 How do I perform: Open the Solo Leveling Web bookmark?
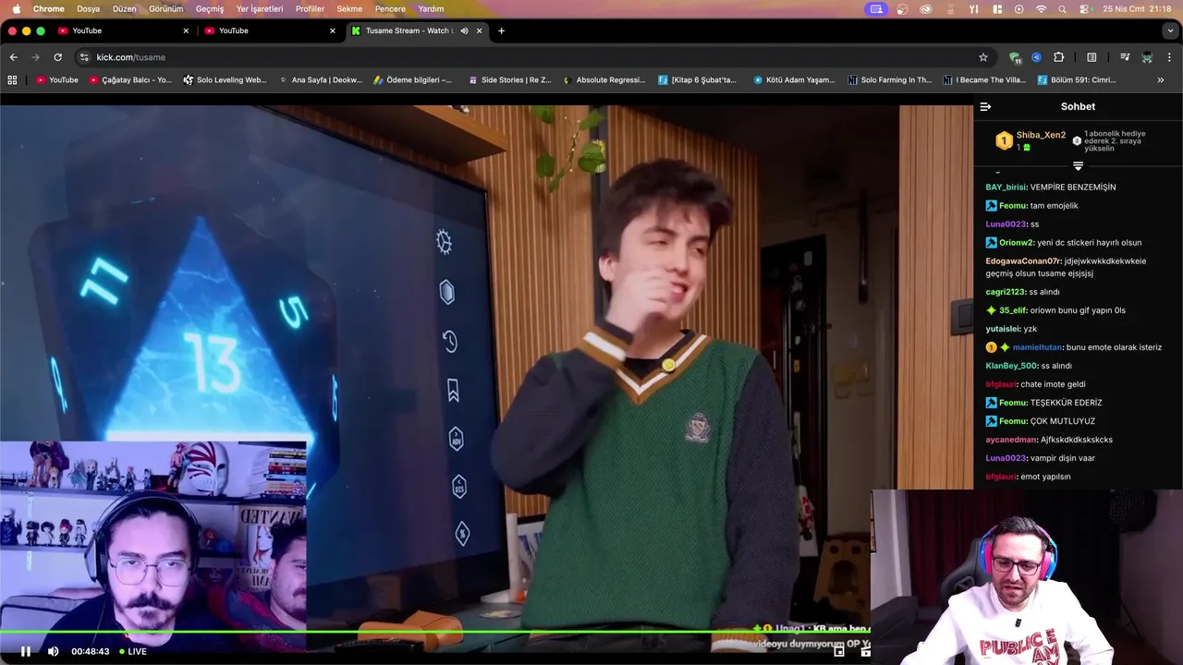[225, 80]
